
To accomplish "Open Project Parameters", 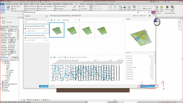I will pyautogui.click(x=30, y=7).
